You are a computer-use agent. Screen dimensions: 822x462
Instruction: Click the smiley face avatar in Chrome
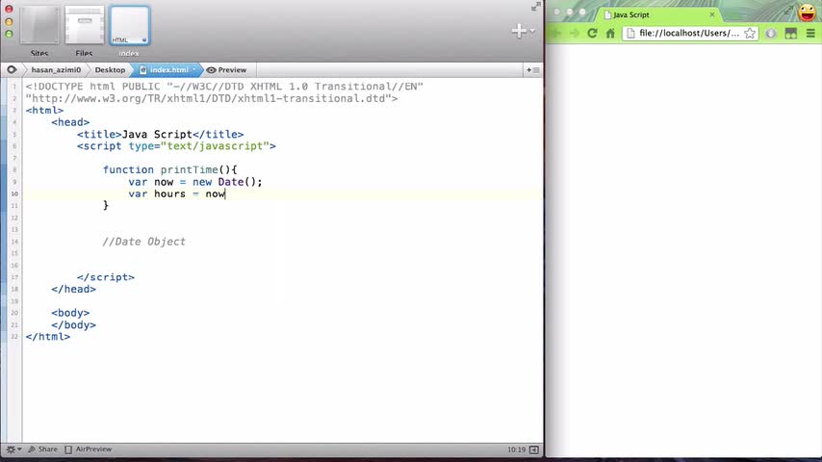coord(808,12)
